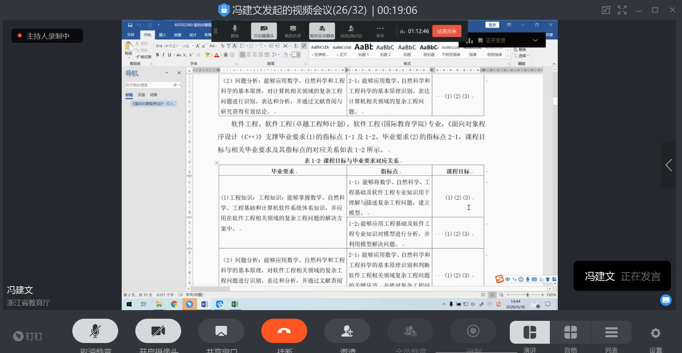682x353 pixels.
Task: Expand the 我 正在发言 speaker chevron
Action: pyautogui.click(x=535, y=40)
